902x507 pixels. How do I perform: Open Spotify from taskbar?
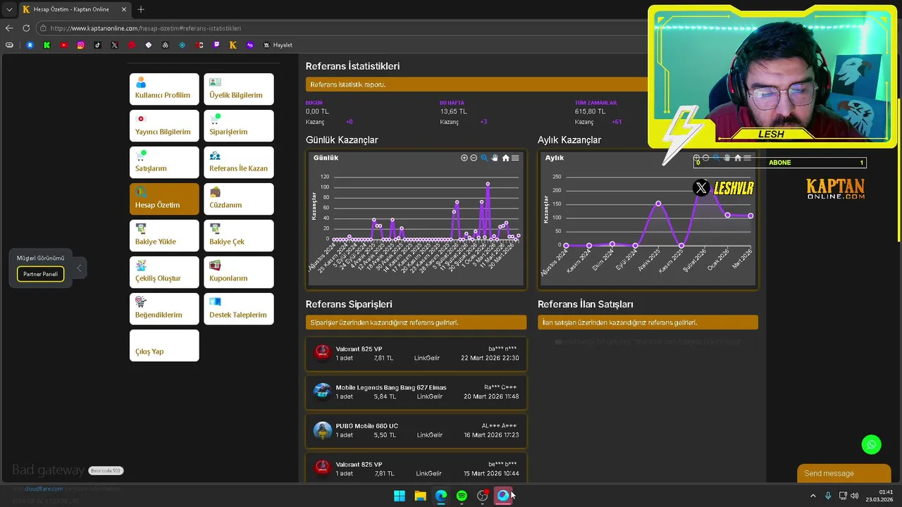[x=462, y=496]
